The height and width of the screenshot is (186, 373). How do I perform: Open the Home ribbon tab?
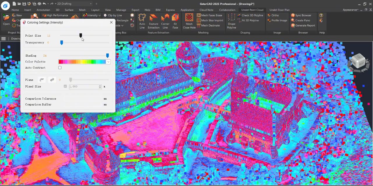(x=15, y=10)
